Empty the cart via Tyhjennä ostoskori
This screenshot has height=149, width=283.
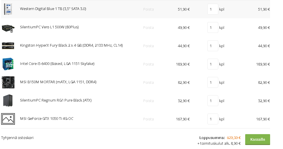coord(17,138)
